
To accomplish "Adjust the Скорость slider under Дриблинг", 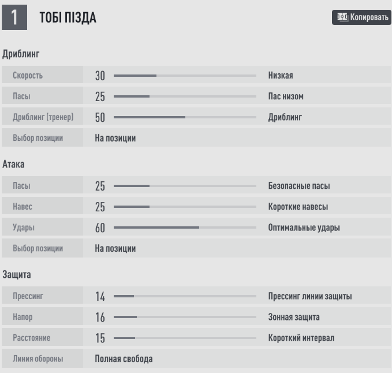I will (x=185, y=76).
